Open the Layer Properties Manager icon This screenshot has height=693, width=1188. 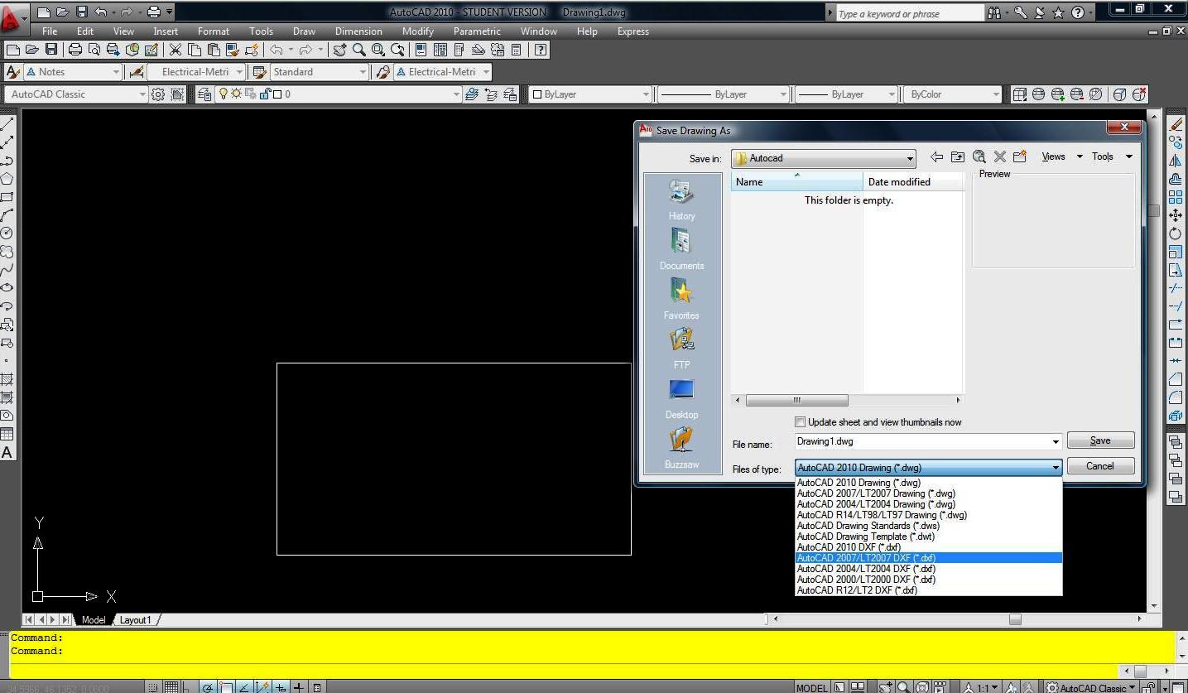pos(204,94)
